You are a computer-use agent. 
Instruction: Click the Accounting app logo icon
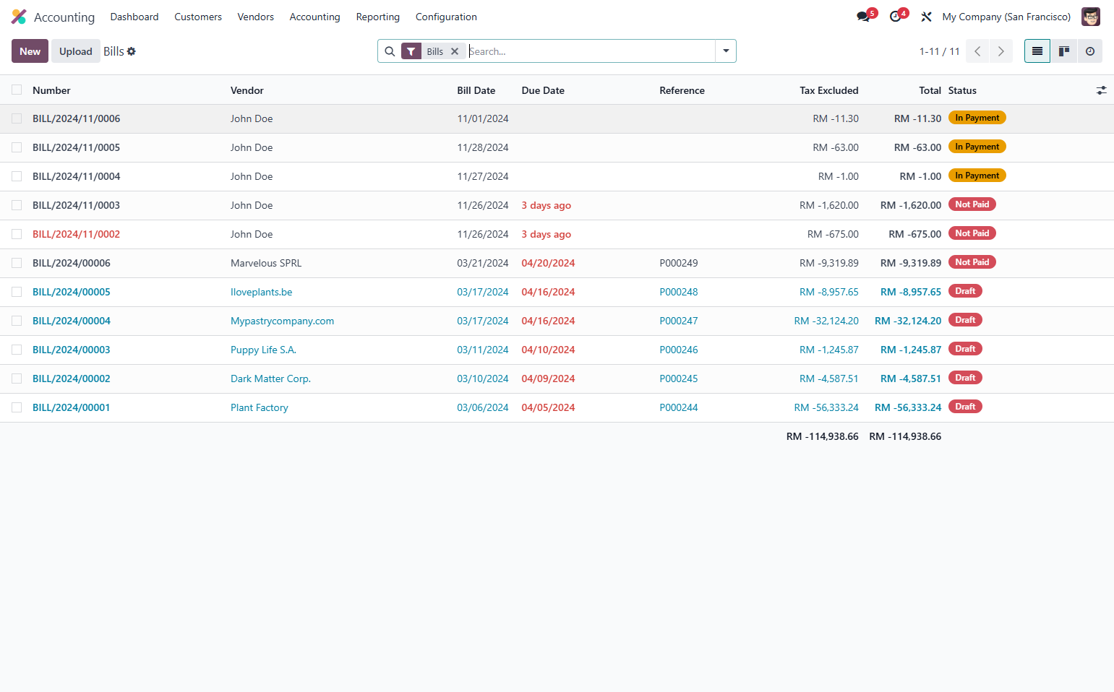point(19,17)
